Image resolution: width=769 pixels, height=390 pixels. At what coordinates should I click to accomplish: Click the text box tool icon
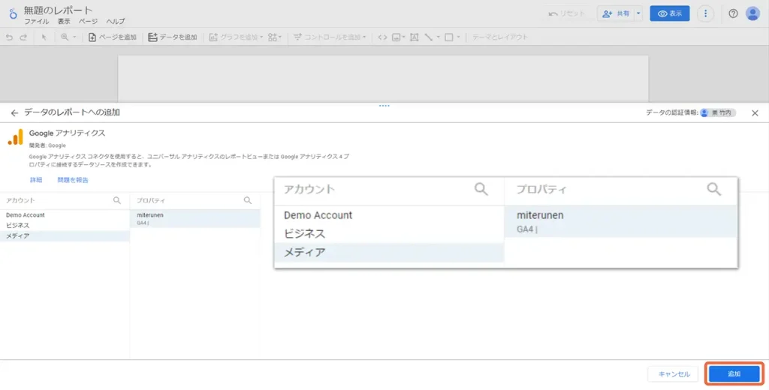click(414, 37)
